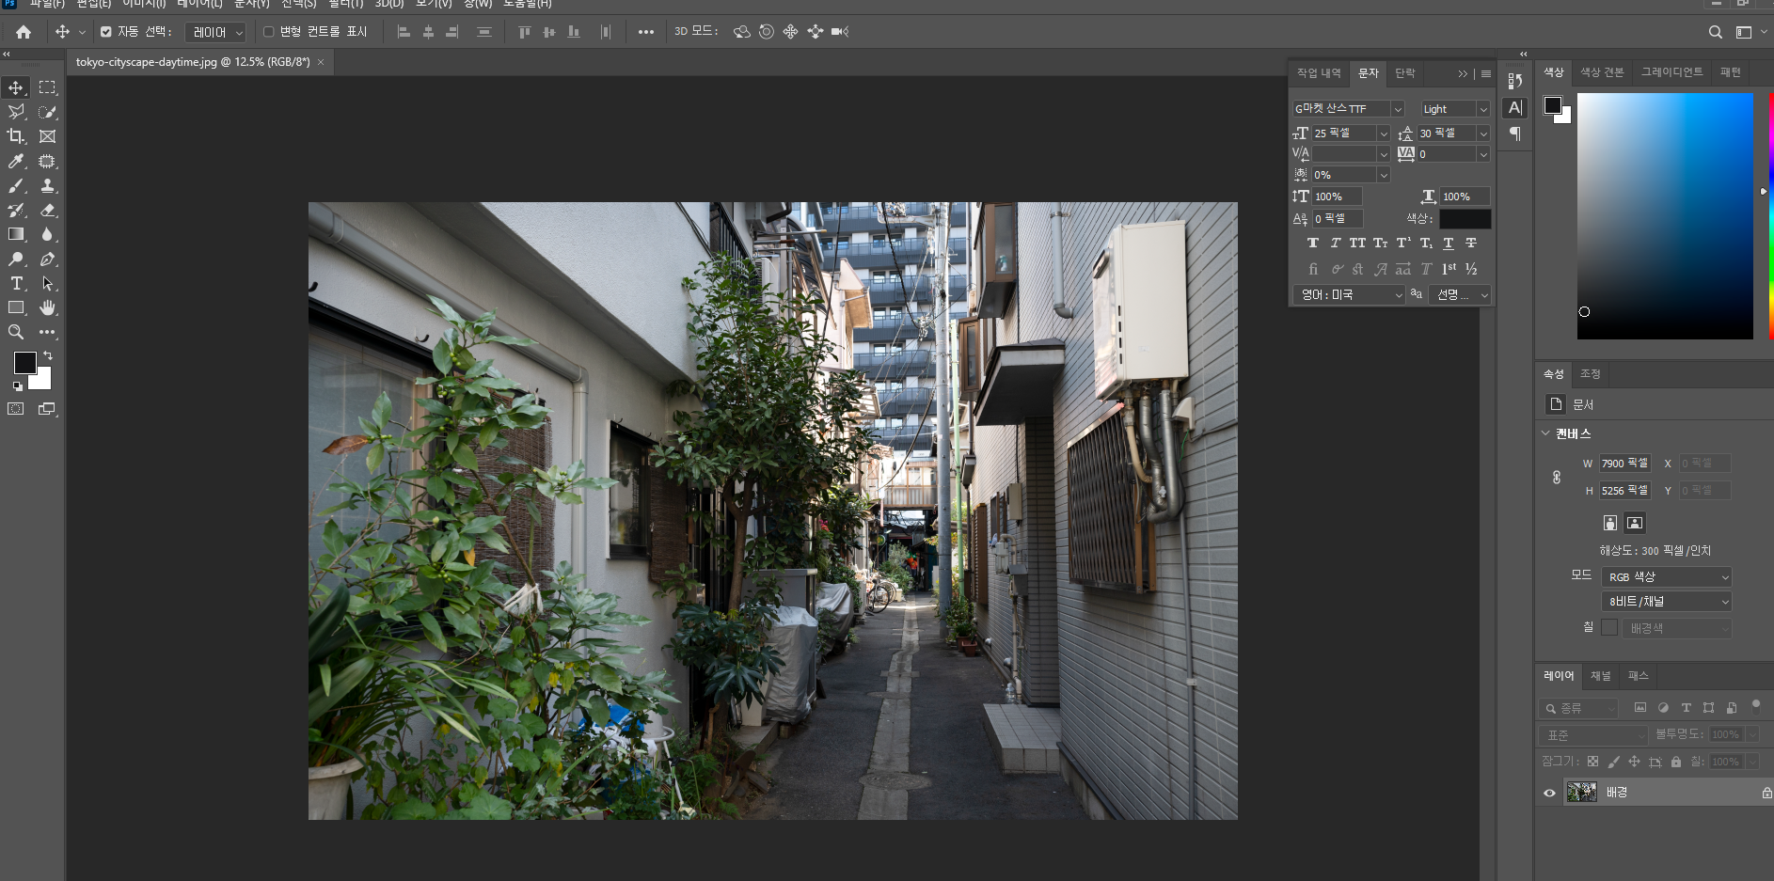Switch to the 색상 견본 tab
Image resolution: width=1774 pixels, height=881 pixels.
1602,72
